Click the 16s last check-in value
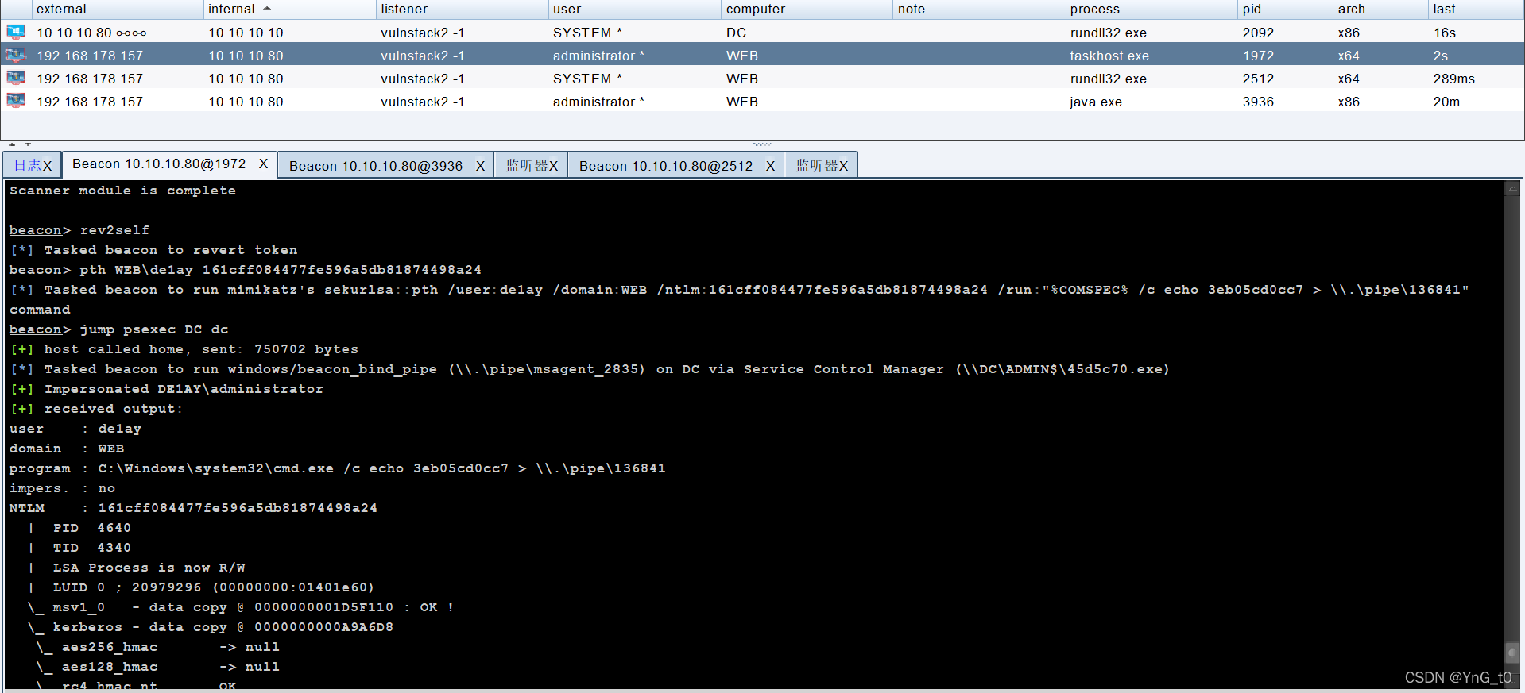 1444,33
